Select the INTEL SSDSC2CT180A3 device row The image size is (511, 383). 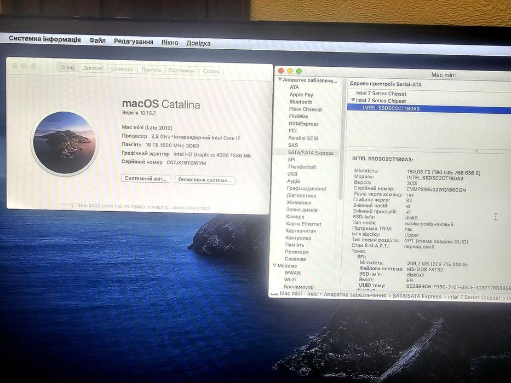(429, 108)
